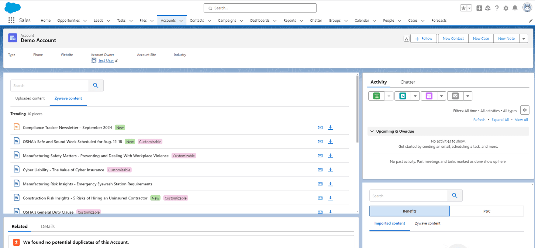535x248 pixels.
Task: Click the Email icon in Activity panel
Action: tap(455, 96)
